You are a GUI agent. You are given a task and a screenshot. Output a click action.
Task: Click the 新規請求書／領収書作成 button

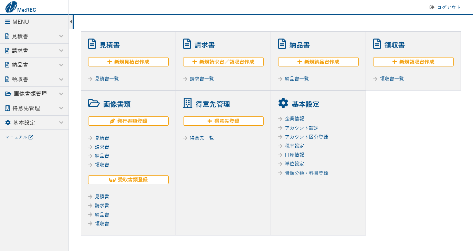point(223,62)
